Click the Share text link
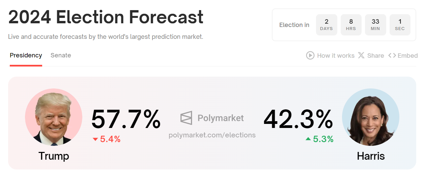 [x=375, y=56]
